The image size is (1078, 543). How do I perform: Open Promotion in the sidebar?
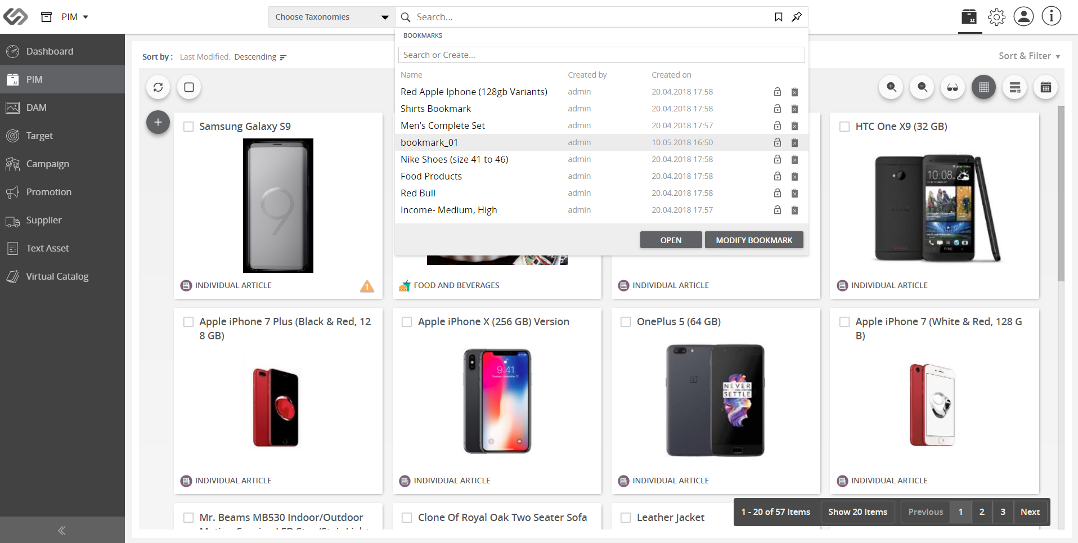(x=62, y=192)
